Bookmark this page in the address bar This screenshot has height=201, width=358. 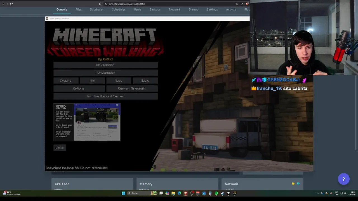click(100, 4)
